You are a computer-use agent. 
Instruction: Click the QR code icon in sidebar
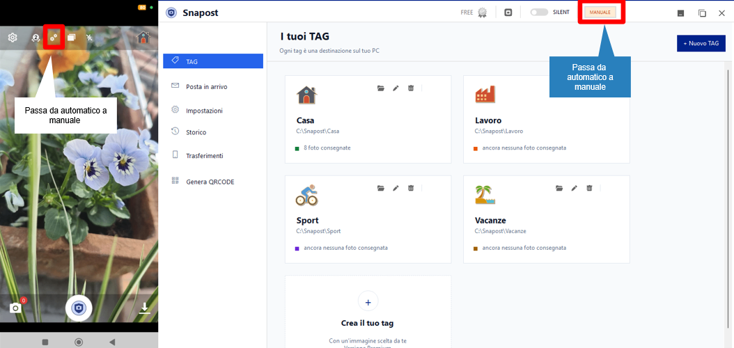tap(175, 180)
